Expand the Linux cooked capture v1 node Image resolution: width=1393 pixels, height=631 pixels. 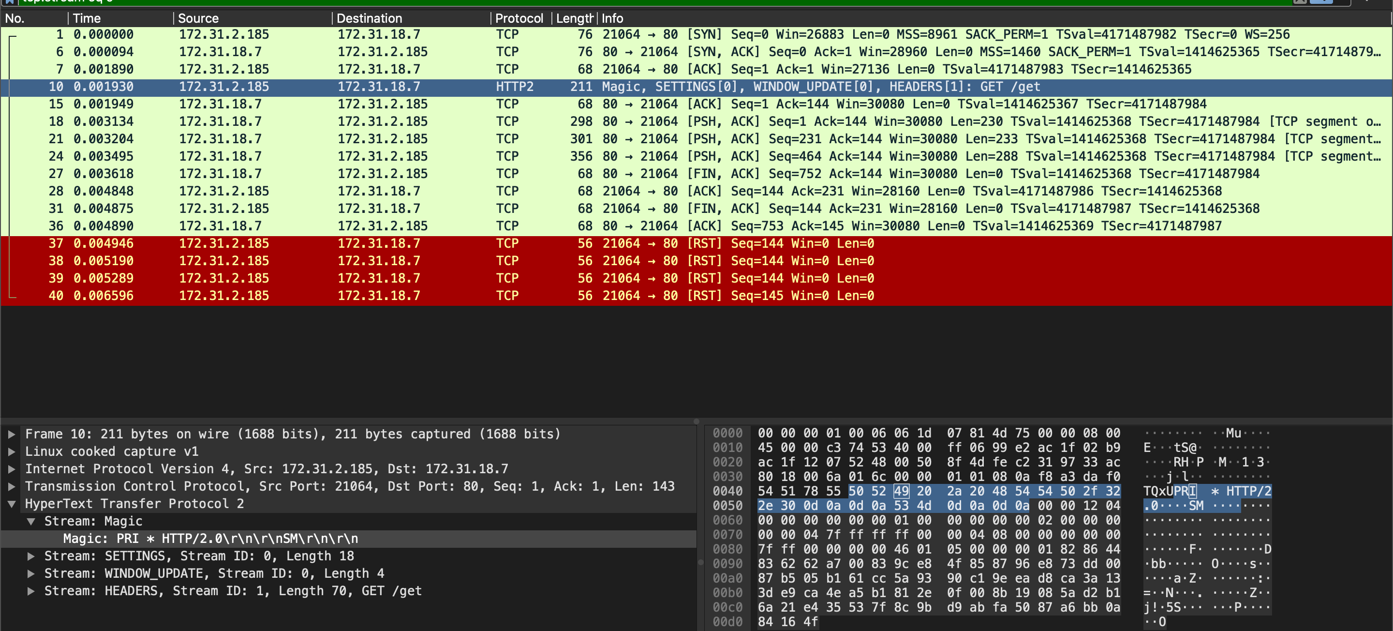tap(11, 451)
